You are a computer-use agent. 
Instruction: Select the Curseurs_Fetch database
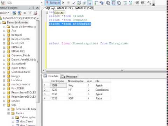pos(21,55)
